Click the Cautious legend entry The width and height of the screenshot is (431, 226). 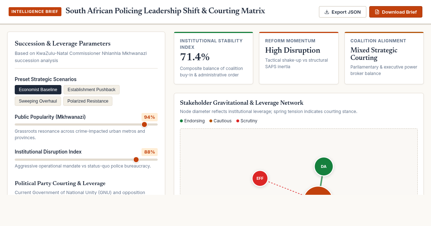[221, 121]
